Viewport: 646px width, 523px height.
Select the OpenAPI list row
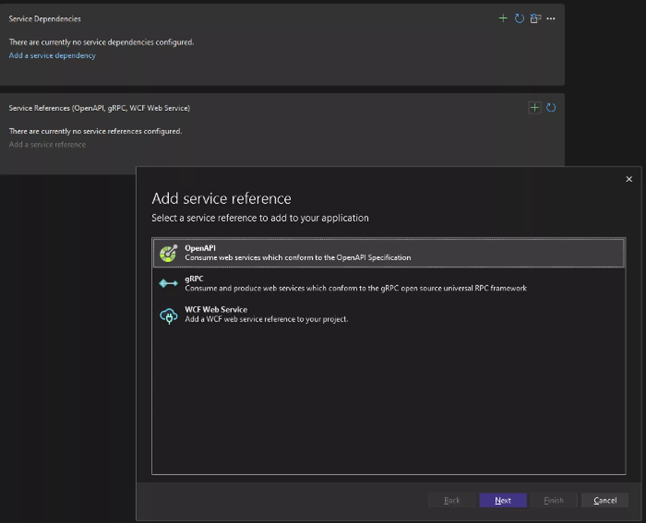point(389,253)
